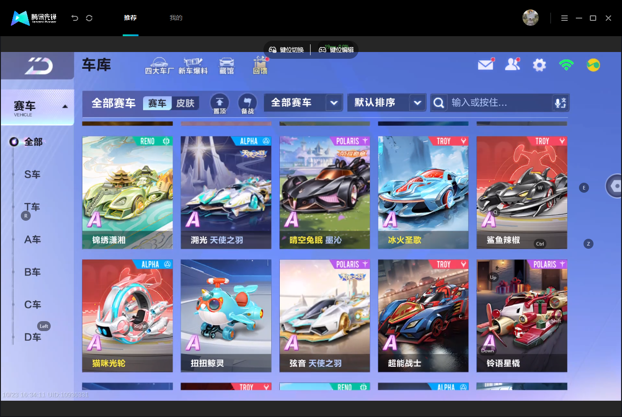Open the 四大车厂 car factory icon
Viewport: 622px width, 417px height.
[159, 66]
